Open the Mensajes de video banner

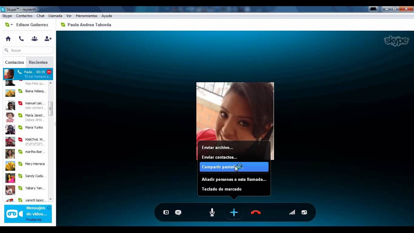point(28,214)
